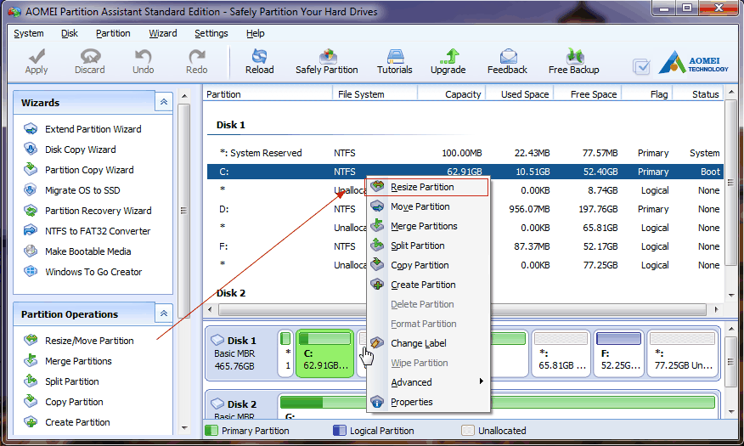Screen dimensions: 744x446
Task: Open the System menu
Action: click(29, 33)
